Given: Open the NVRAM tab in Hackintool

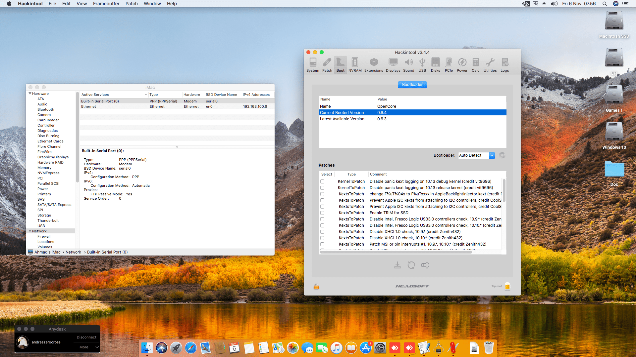Looking at the screenshot, I should (355, 65).
